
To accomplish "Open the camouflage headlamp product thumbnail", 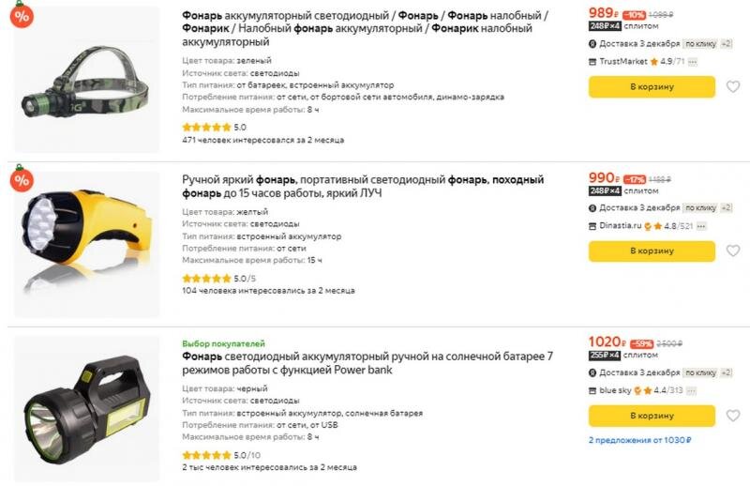I will click(86, 80).
